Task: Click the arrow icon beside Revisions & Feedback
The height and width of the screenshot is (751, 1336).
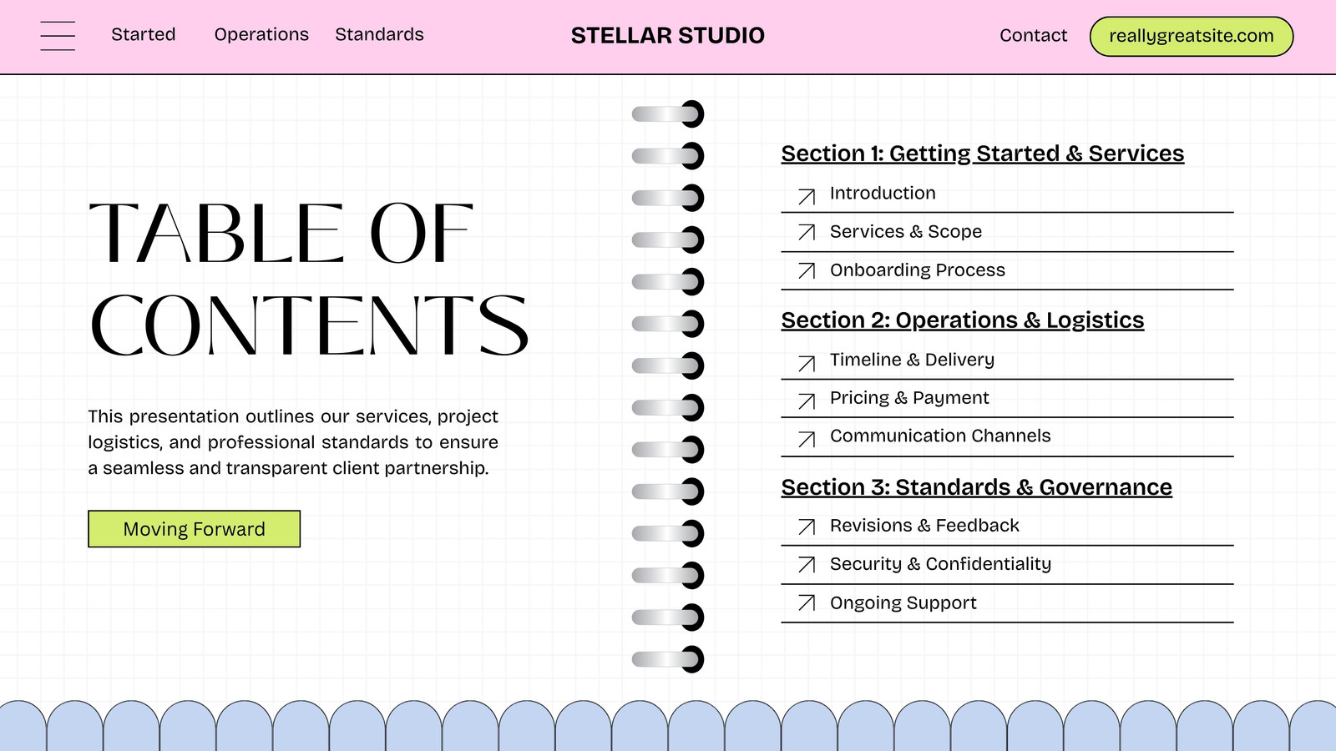Action: tap(807, 527)
